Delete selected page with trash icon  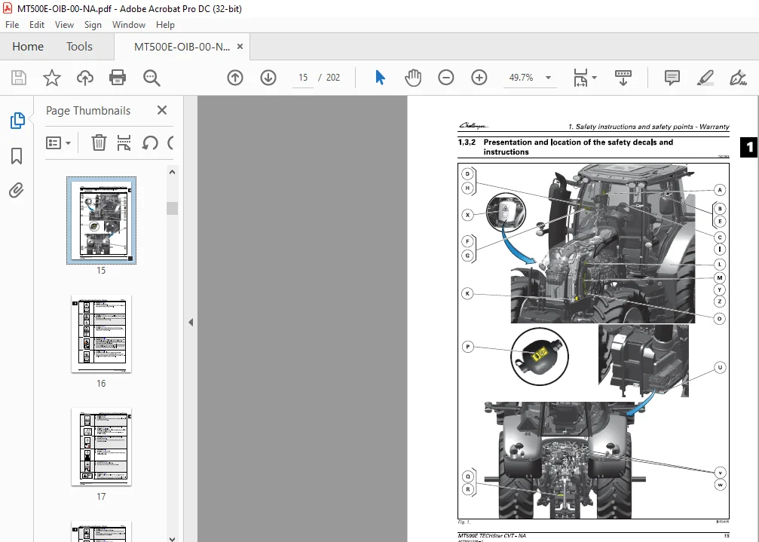[99, 142]
